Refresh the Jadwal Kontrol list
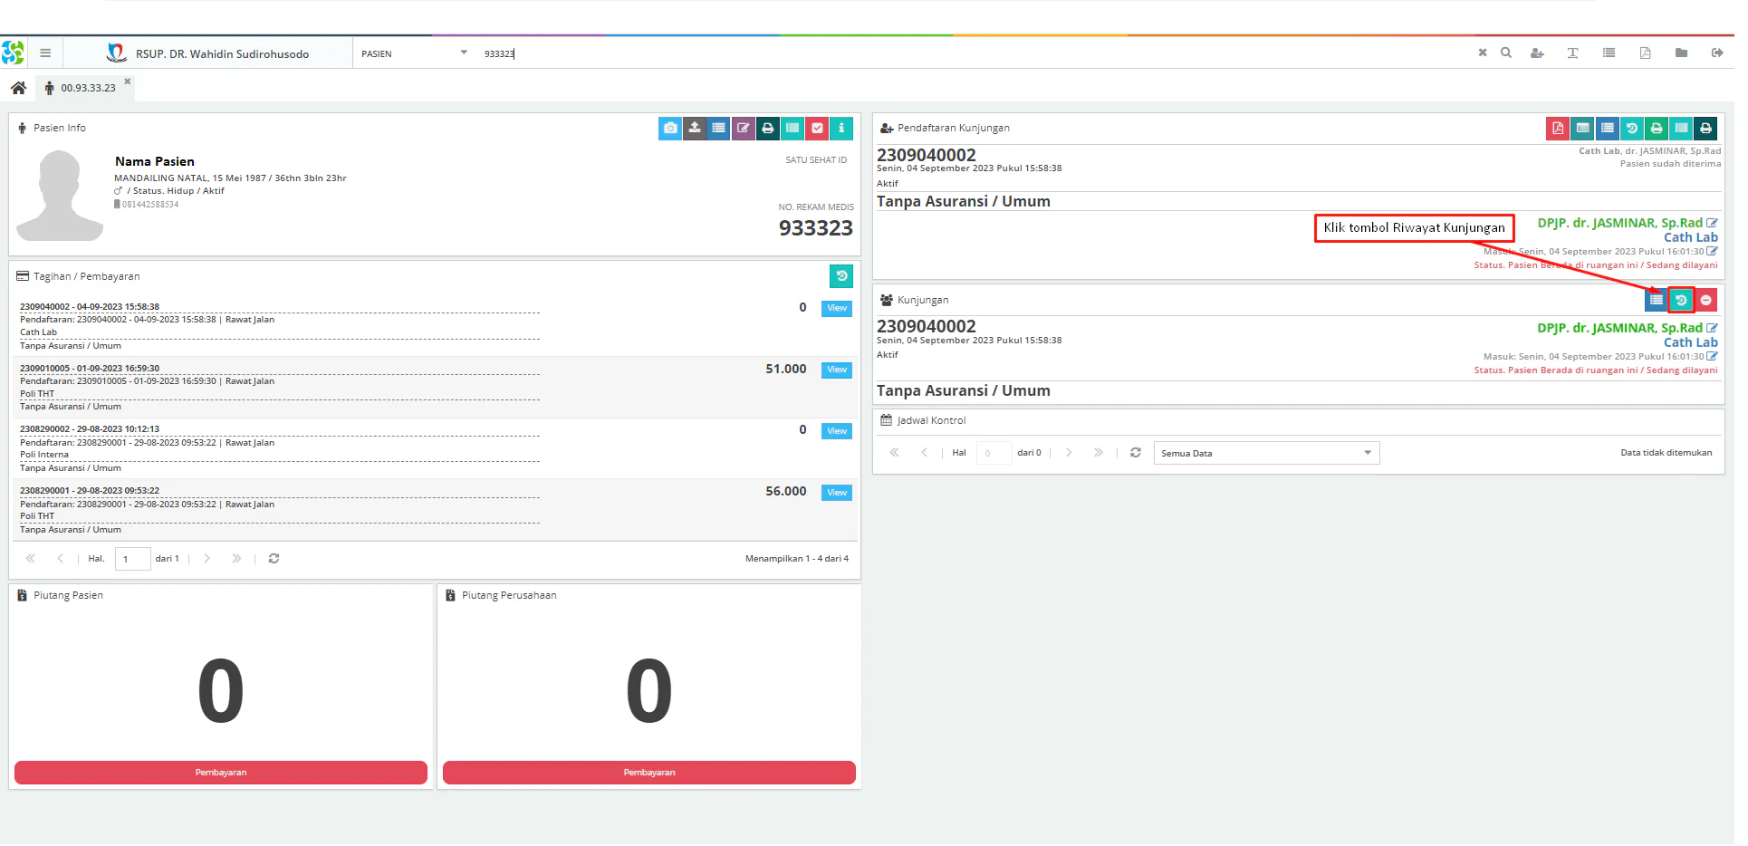 coord(1135,453)
